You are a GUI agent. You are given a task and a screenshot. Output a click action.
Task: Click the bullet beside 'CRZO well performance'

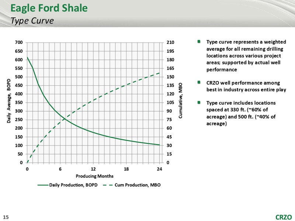tap(199, 83)
